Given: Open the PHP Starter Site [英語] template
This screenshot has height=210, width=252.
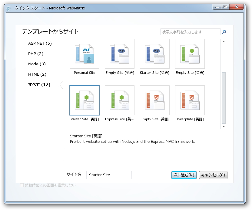Looking at the screenshot, I should tap(154, 55).
